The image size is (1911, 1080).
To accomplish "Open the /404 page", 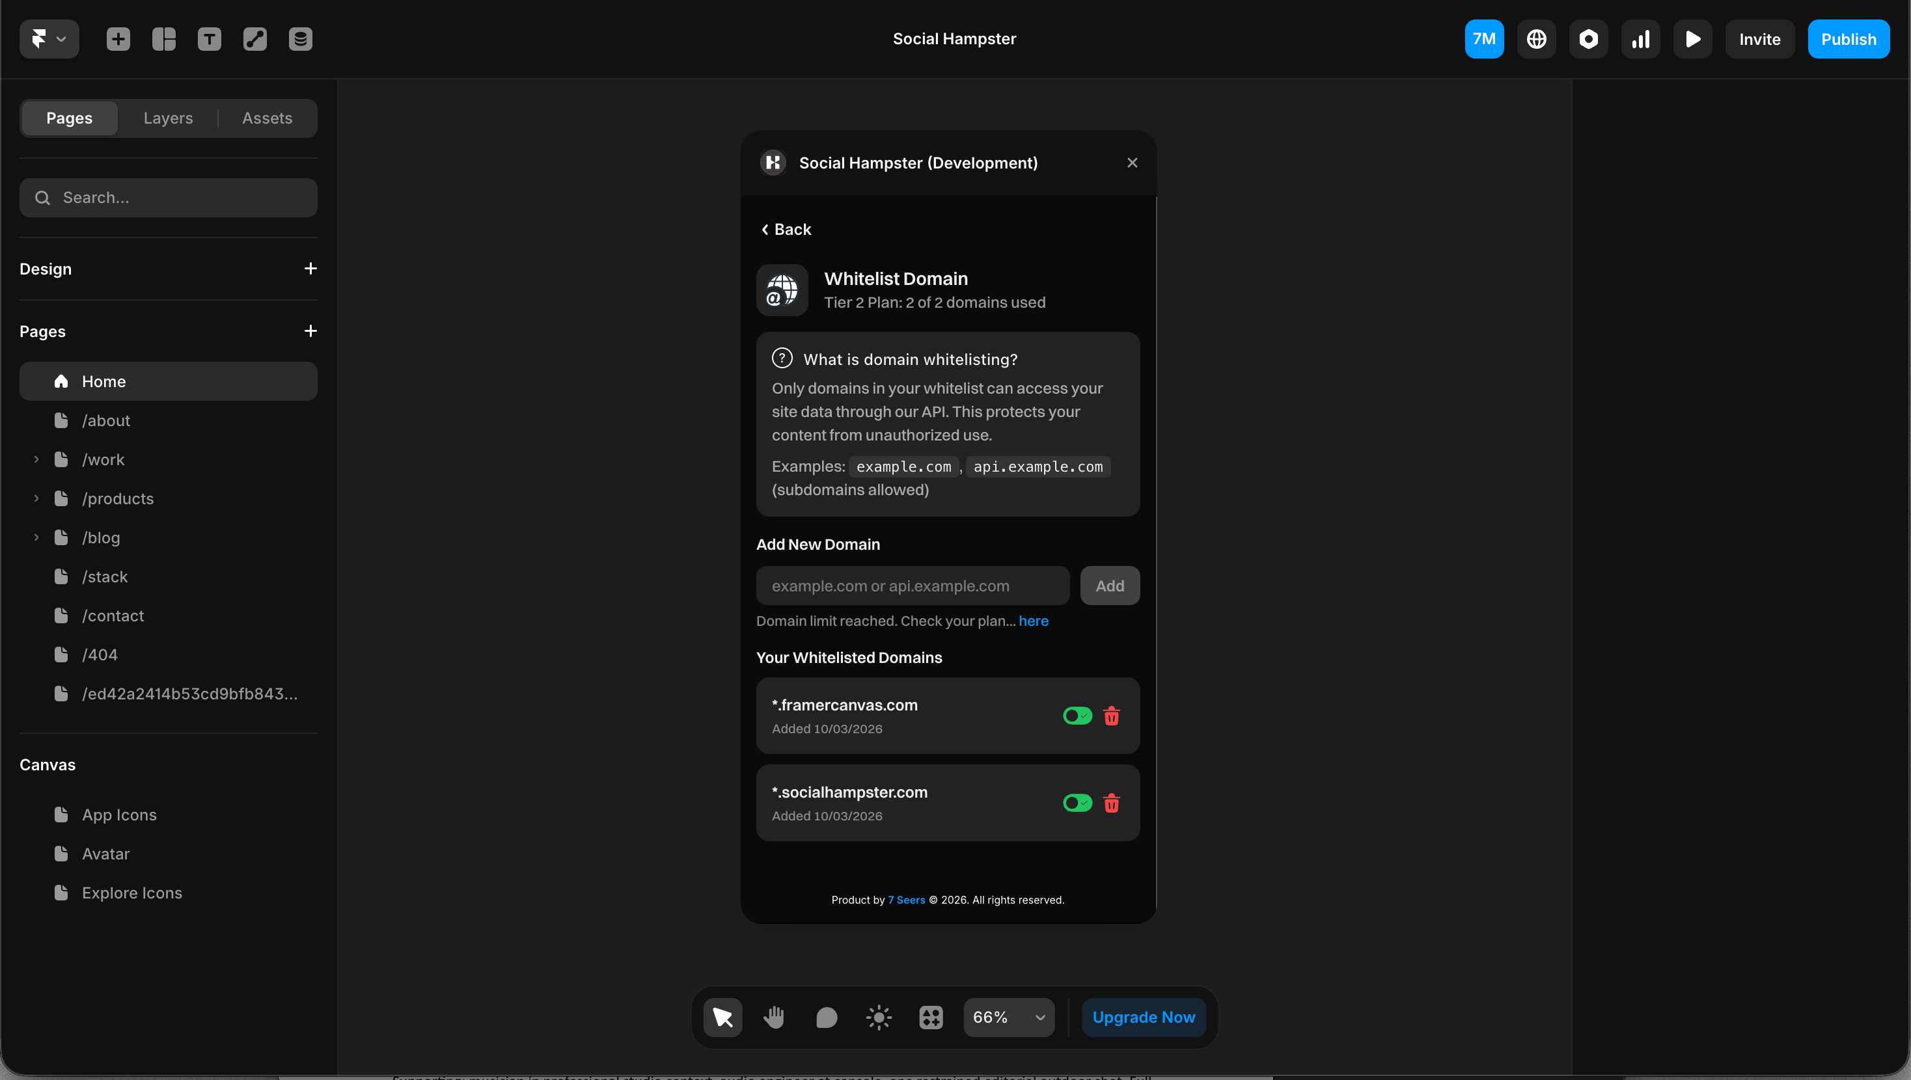I will tap(169, 655).
